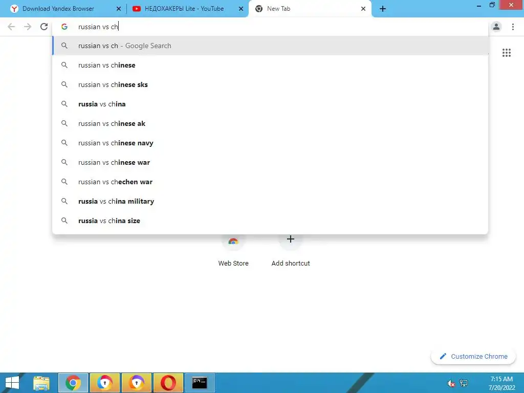Click the Google Chrome taskbar icon
The image size is (524, 393).
(73, 383)
